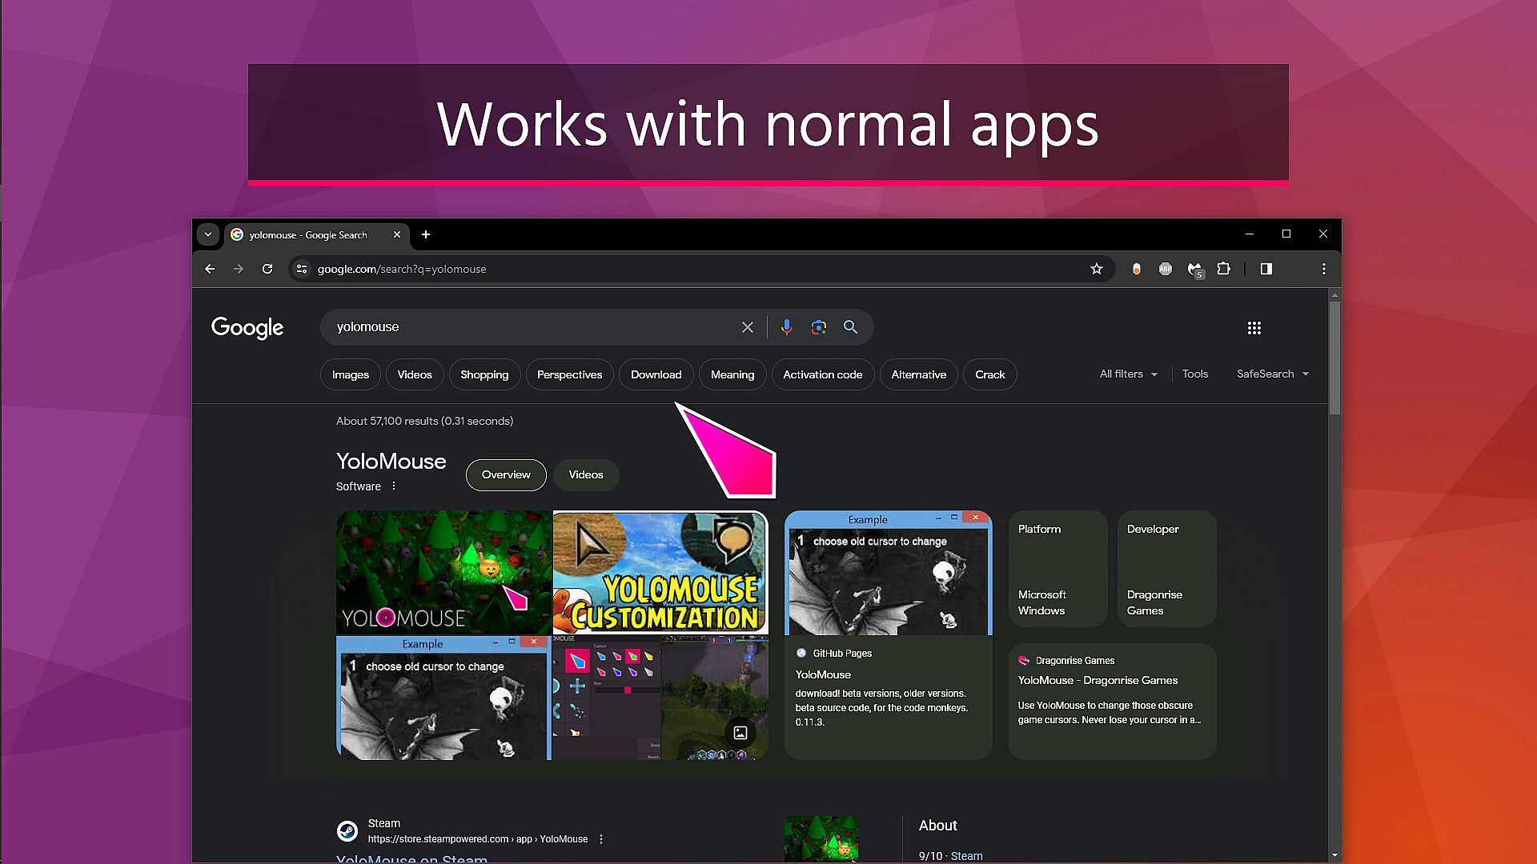Select the Shopping filter tab

(x=484, y=374)
